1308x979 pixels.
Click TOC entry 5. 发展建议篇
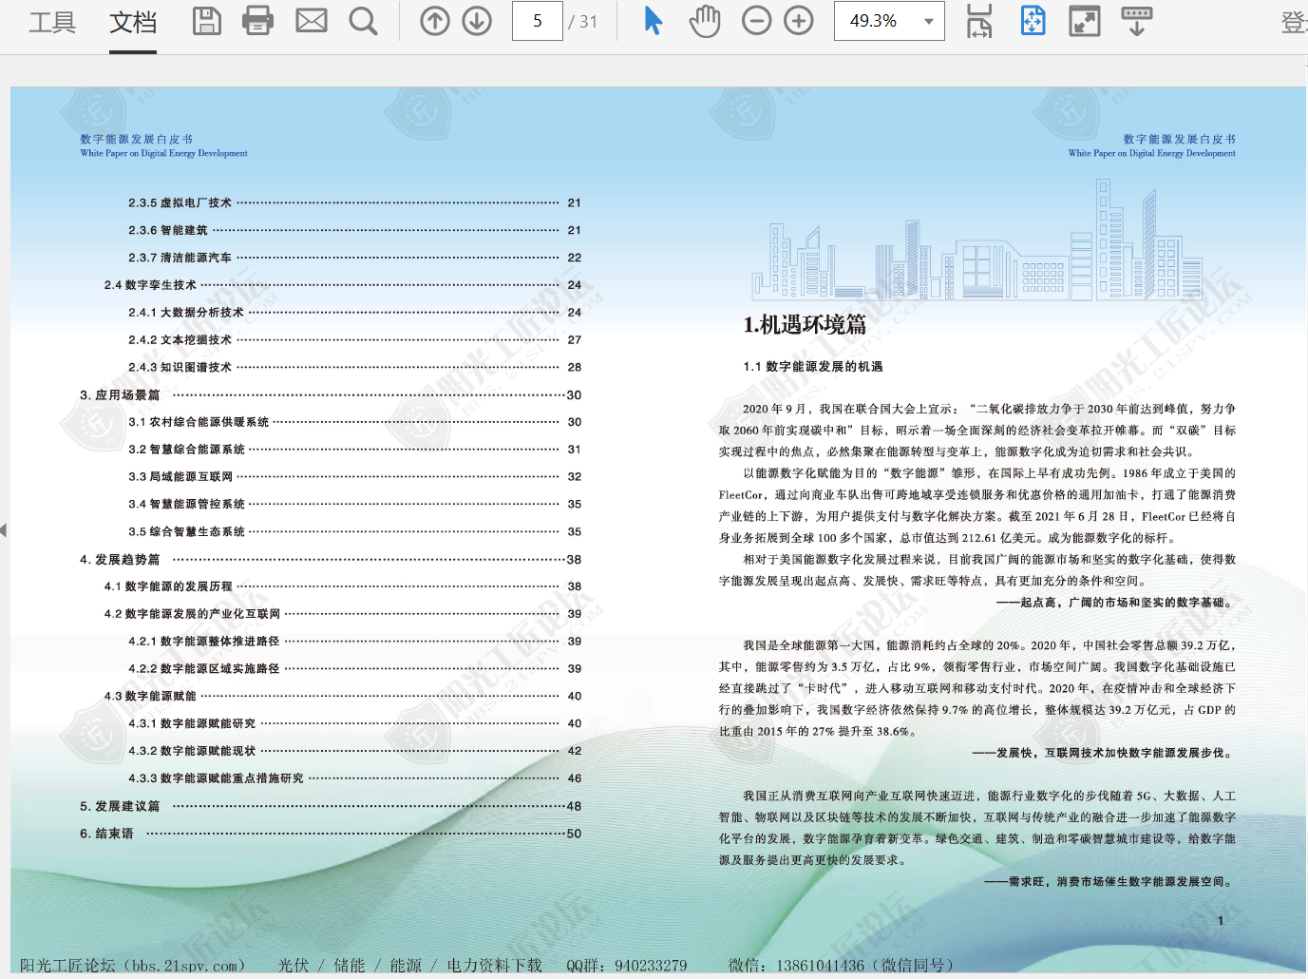331,806
